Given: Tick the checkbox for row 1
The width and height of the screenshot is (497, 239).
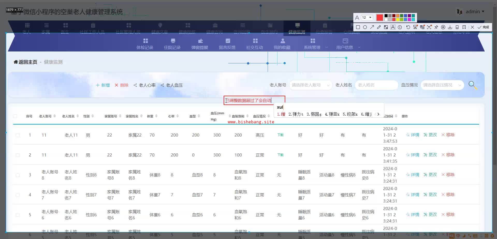Looking at the screenshot, I should 18,135.
